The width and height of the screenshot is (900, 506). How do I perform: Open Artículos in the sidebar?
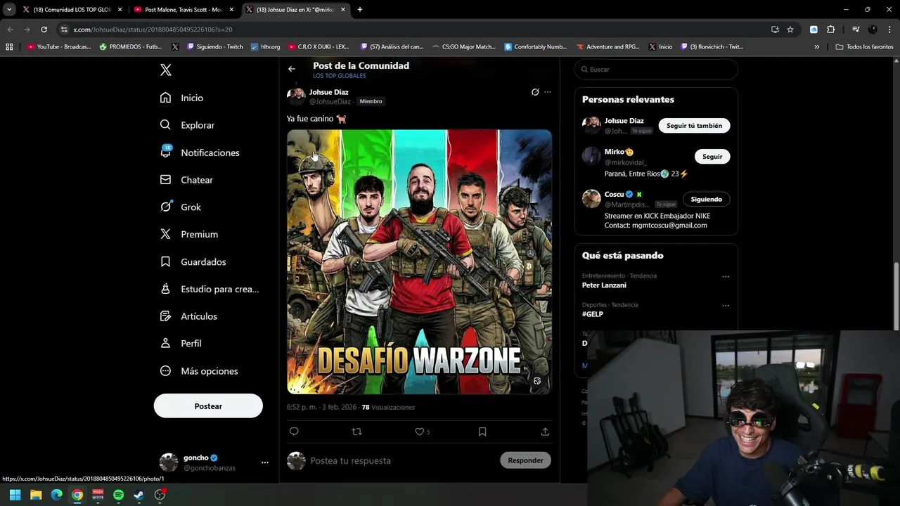(x=188, y=316)
